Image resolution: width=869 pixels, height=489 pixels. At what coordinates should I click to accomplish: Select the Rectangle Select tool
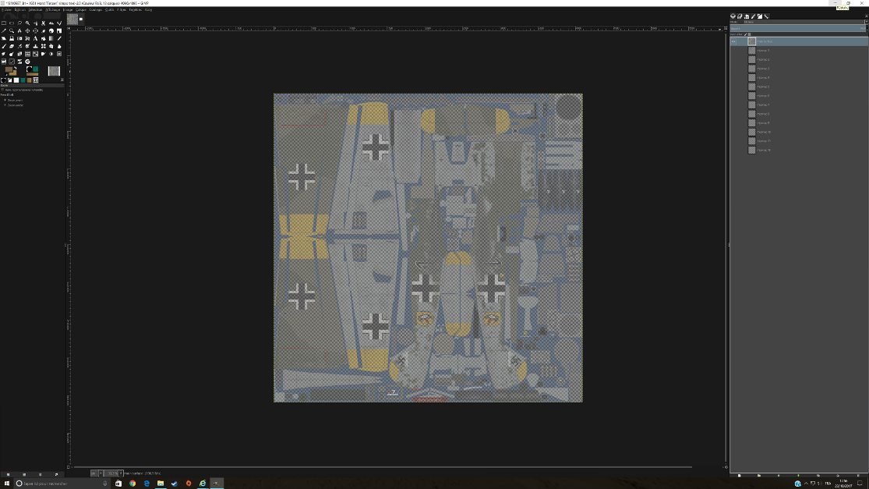pyautogui.click(x=4, y=23)
